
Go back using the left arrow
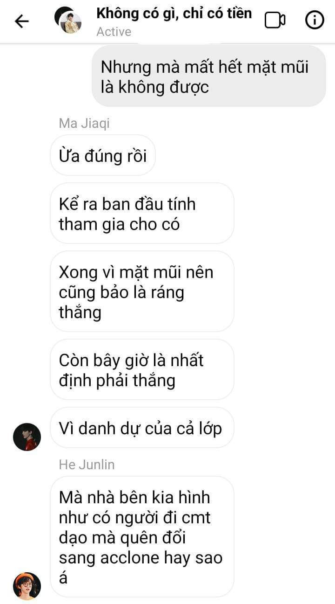pos(21,21)
